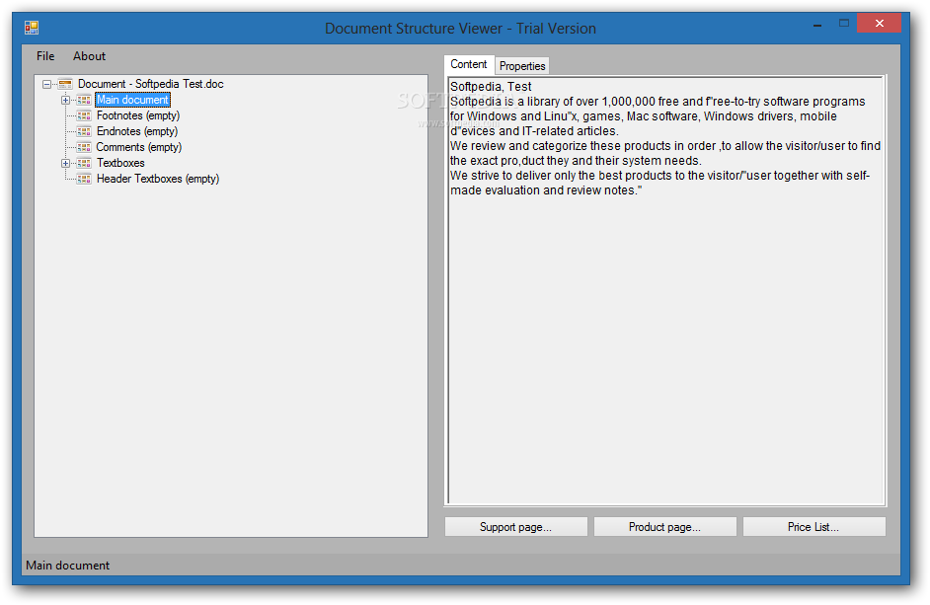Switch to the Properties tab

pyautogui.click(x=522, y=66)
